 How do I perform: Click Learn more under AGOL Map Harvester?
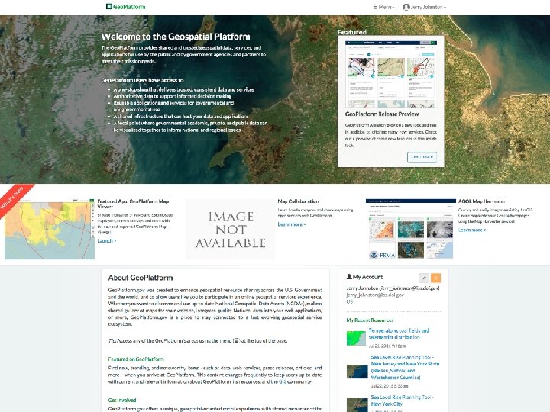(472, 230)
